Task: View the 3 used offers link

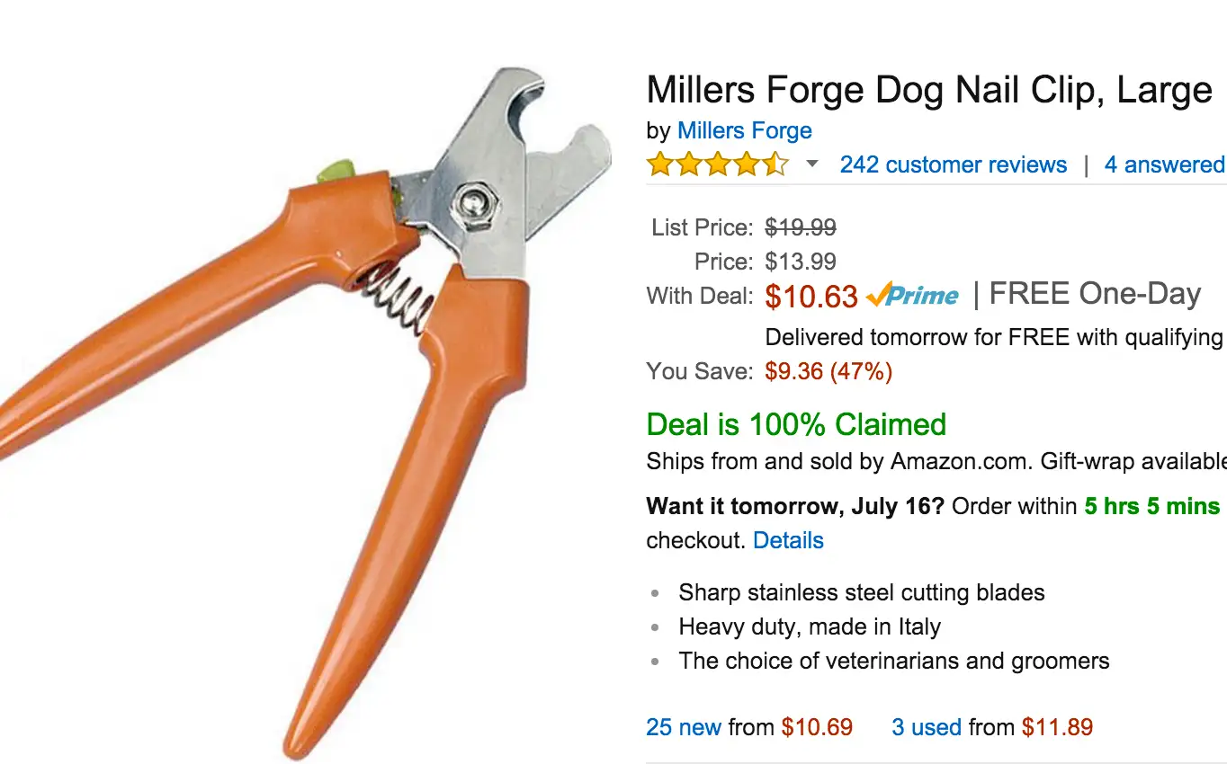Action: point(926,727)
